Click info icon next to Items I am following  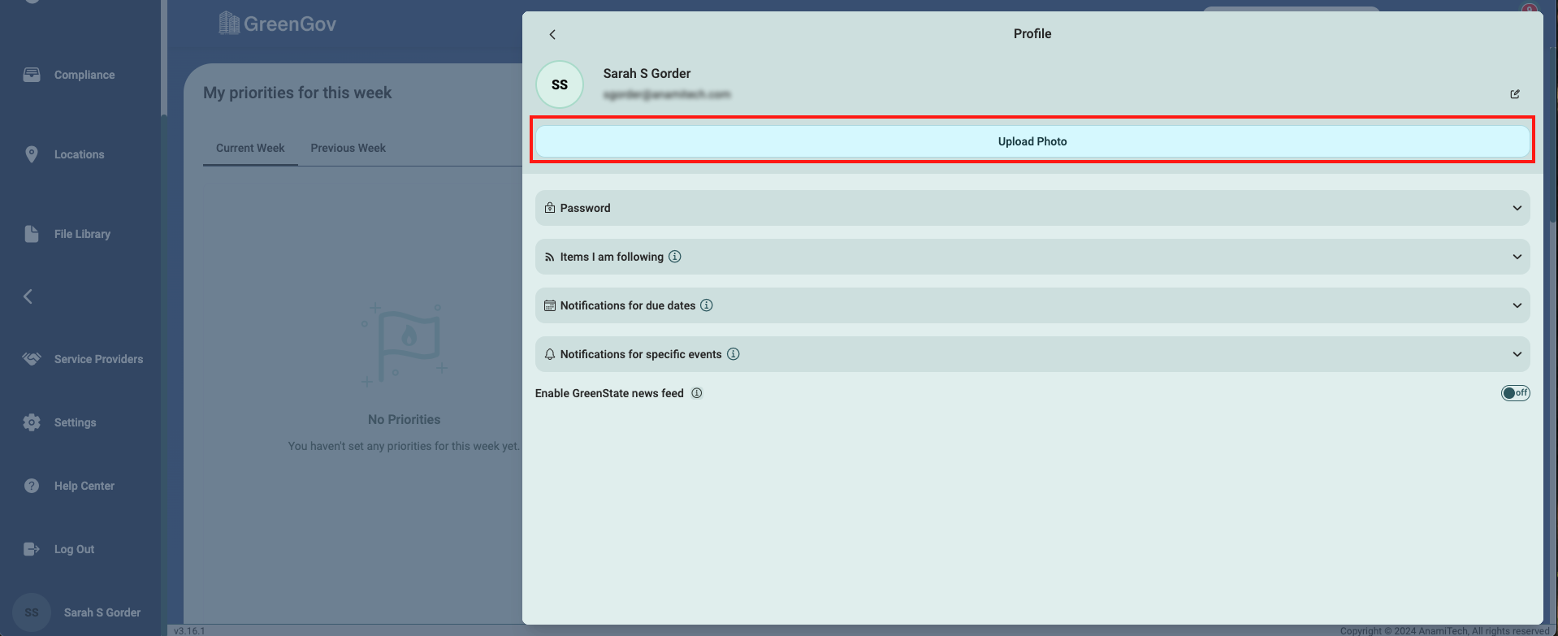[675, 257]
